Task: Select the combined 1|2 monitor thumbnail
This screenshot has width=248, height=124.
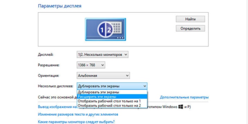Action: (x=105, y=29)
